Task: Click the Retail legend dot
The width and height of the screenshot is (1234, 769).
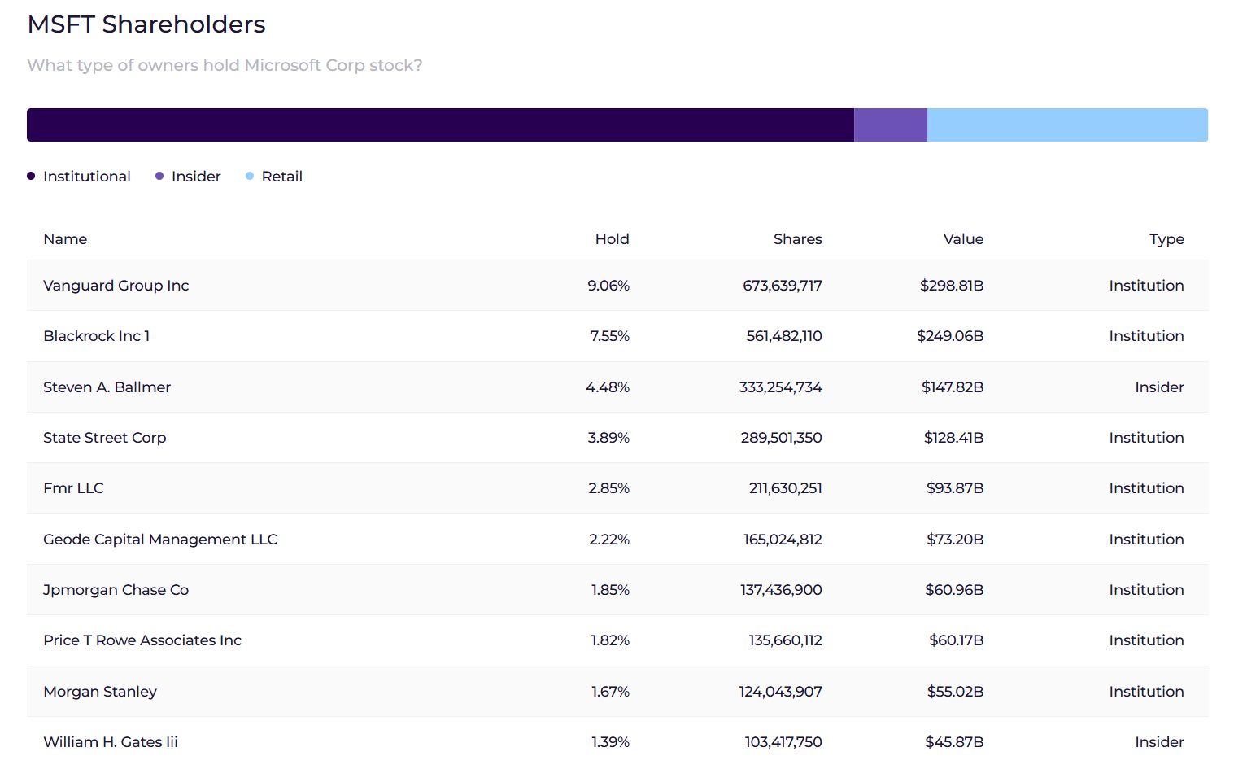Action: pyautogui.click(x=250, y=176)
